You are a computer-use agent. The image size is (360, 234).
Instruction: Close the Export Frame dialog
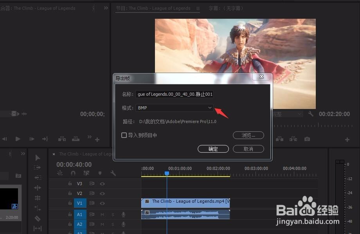tap(261, 77)
